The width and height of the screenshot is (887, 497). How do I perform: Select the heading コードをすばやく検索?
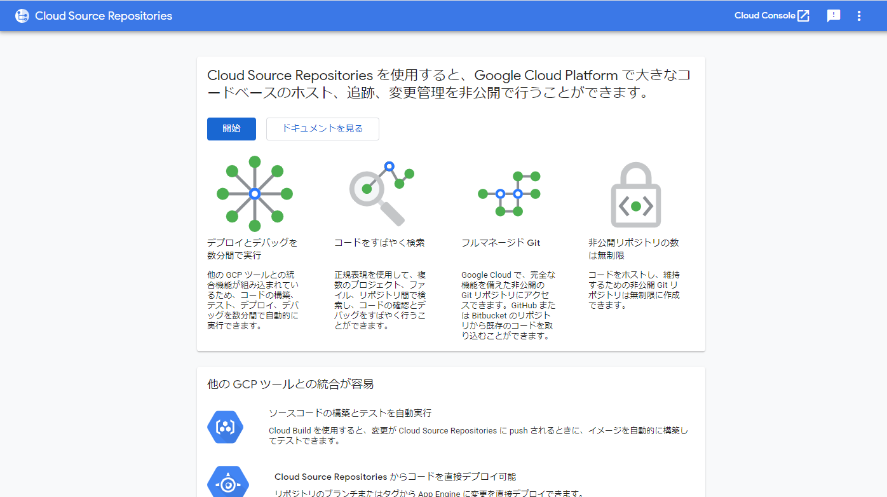[x=379, y=243]
